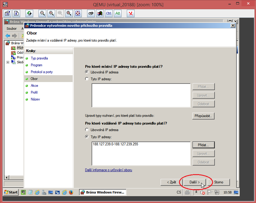Close the rule wizard dialog

pos(233,26)
